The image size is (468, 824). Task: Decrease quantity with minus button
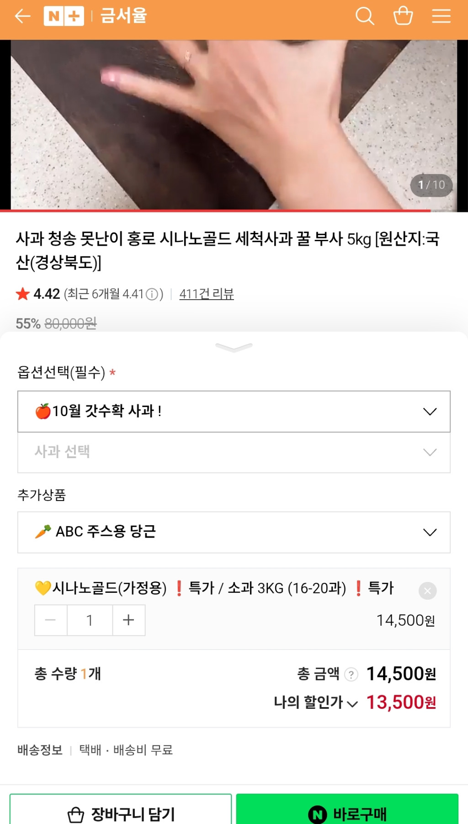51,620
